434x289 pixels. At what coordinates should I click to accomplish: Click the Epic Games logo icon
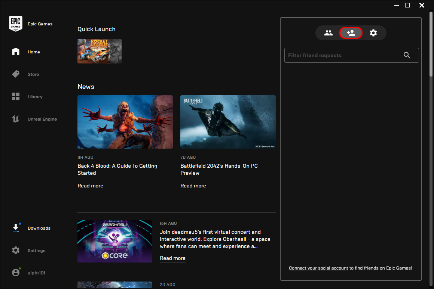pyautogui.click(x=15, y=24)
